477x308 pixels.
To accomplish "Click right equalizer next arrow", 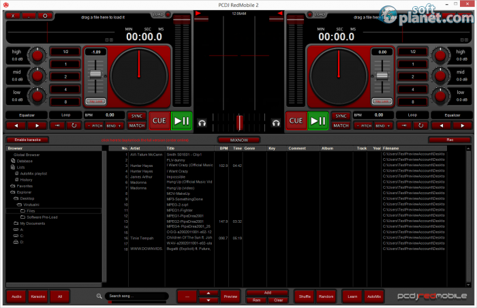I will pos(463,125).
